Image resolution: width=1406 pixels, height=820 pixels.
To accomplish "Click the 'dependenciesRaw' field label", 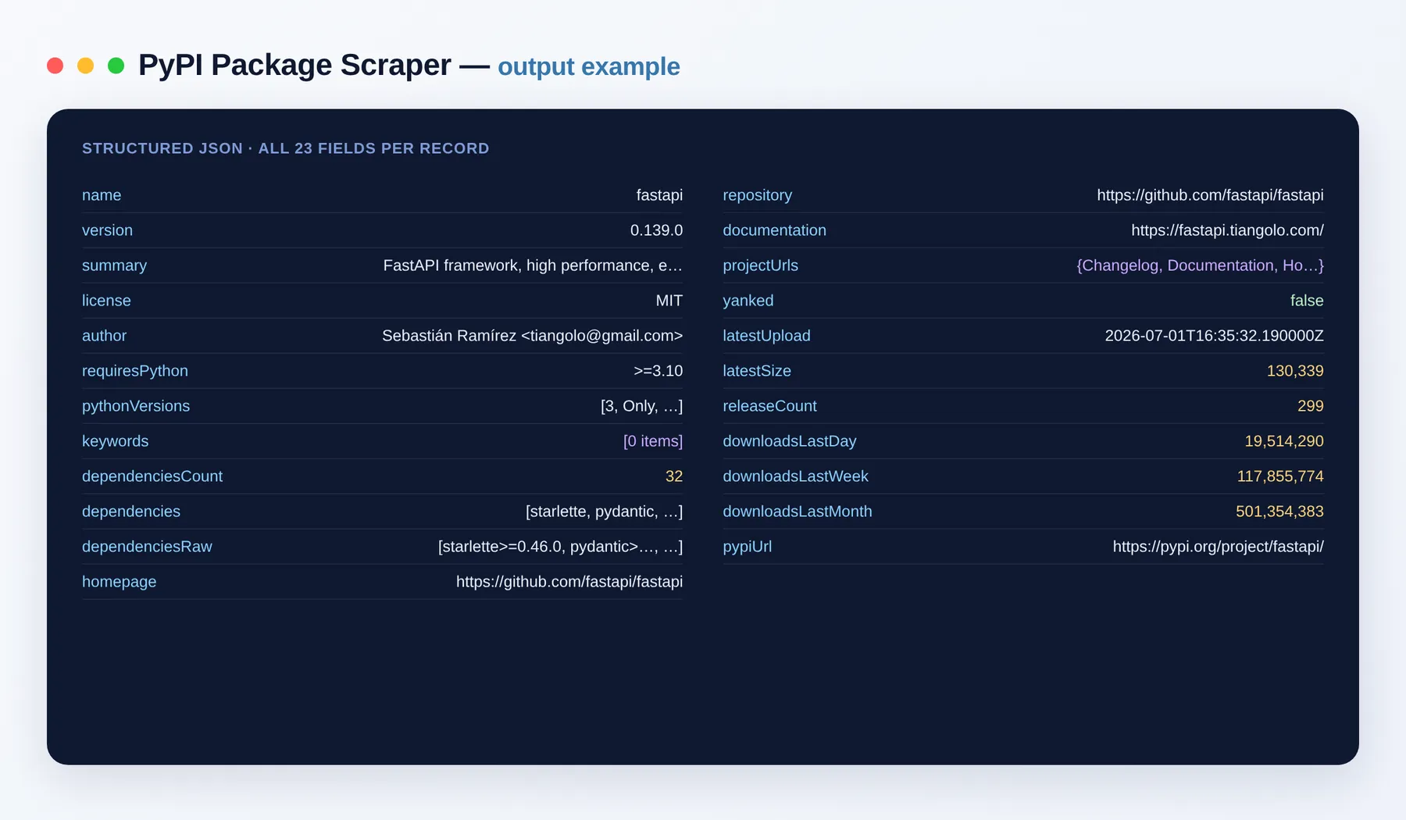I will [147, 547].
